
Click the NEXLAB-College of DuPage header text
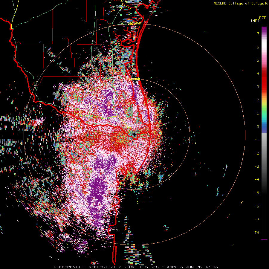coord(241,3)
